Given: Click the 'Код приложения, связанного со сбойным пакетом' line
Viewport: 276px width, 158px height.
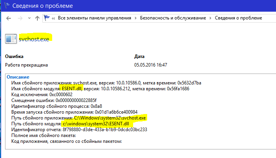Looking at the screenshot, I should tap(67, 141).
